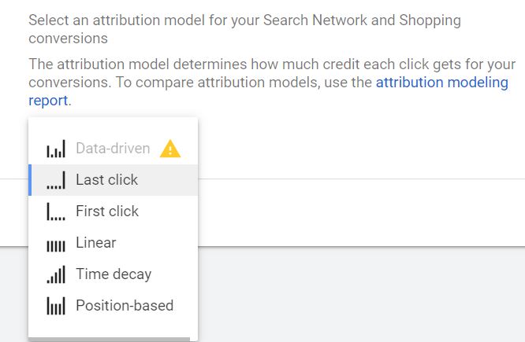Select the Last click attribution model
The width and height of the screenshot is (525, 342).
coord(114,180)
